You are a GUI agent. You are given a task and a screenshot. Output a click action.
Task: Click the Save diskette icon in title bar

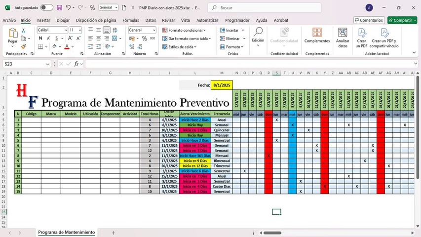60,8
